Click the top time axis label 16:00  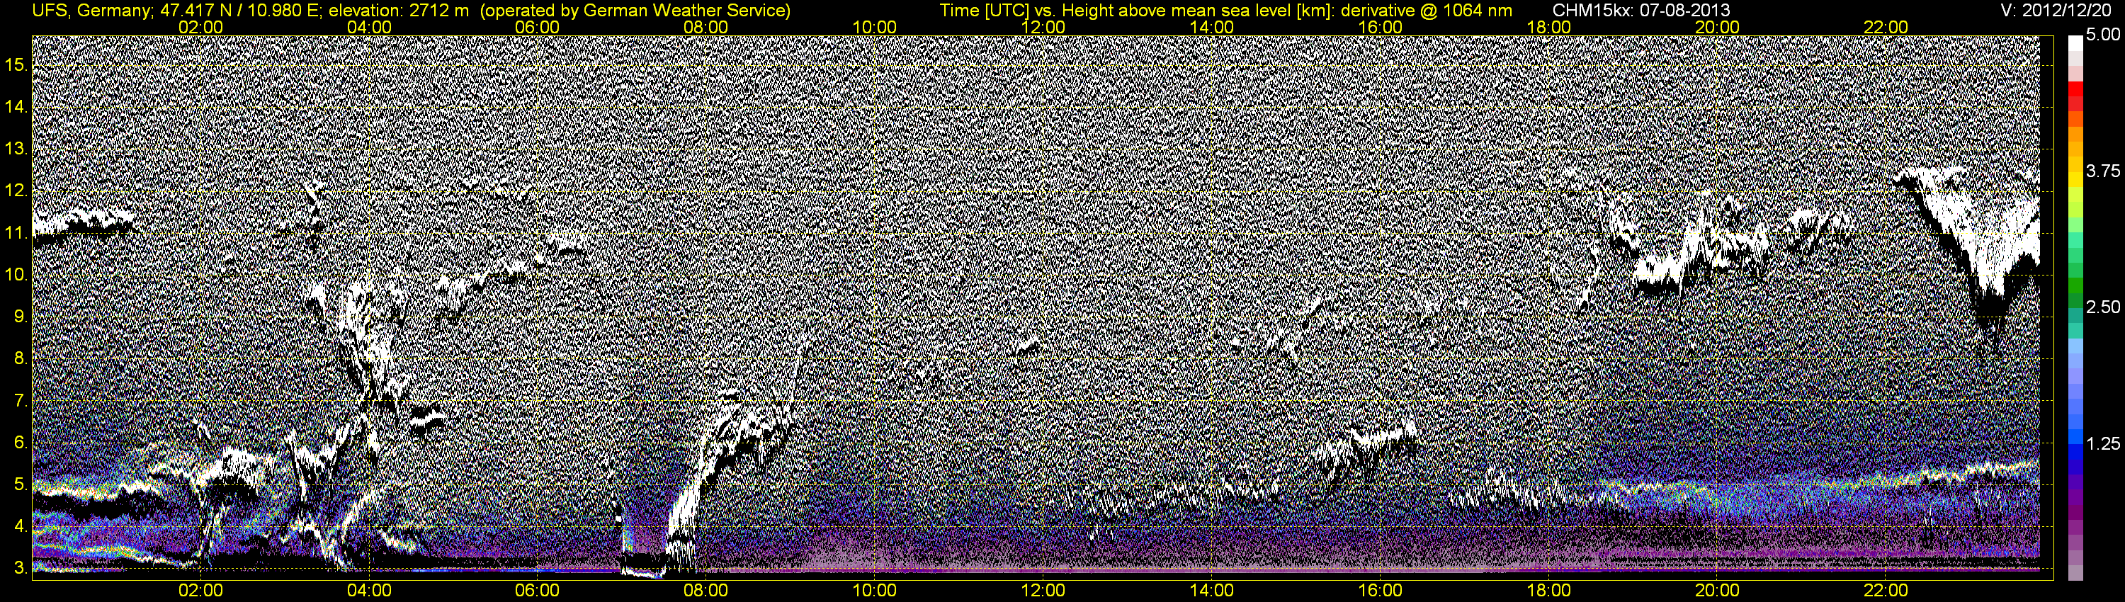(x=1380, y=27)
